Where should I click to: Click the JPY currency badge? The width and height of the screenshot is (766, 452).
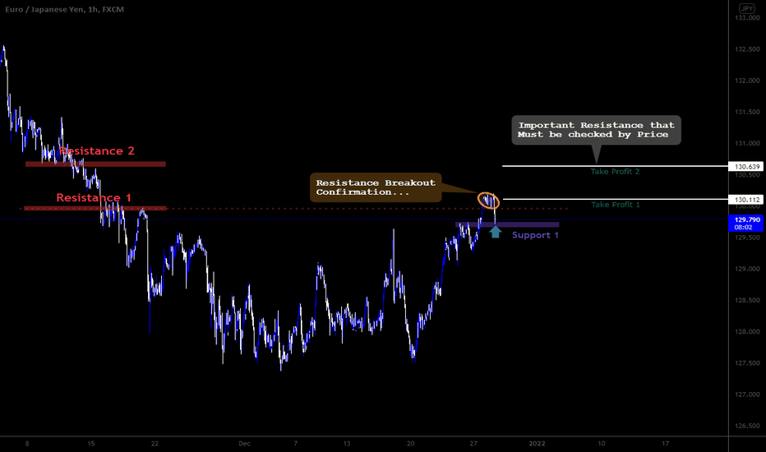(x=746, y=8)
